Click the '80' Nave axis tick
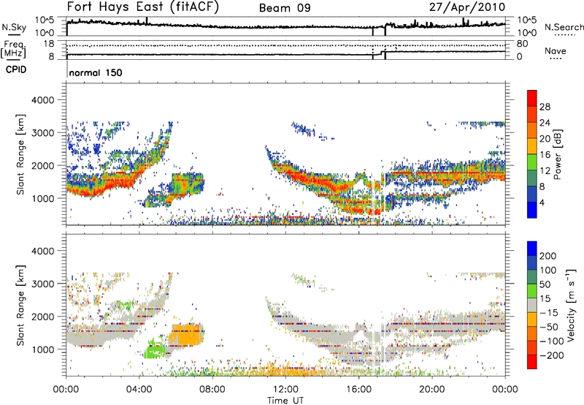 [x=522, y=44]
